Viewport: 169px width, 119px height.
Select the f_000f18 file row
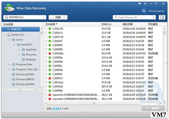103,86
